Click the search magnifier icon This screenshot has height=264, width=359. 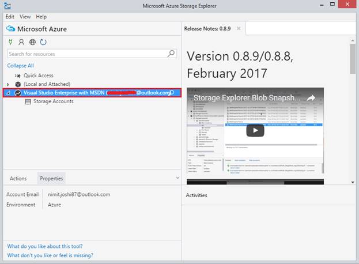point(171,54)
